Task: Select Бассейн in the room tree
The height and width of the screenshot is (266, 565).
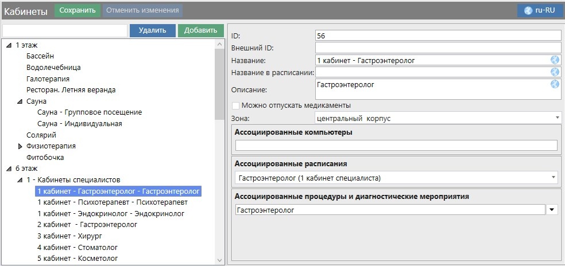Action: click(x=40, y=56)
